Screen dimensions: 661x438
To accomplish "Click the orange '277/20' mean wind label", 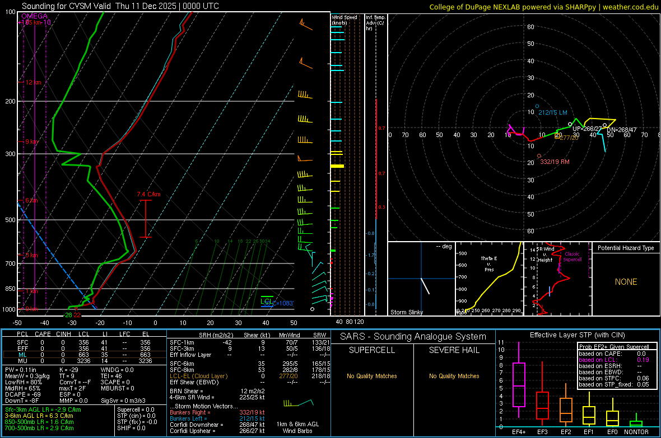I will 570,138.
